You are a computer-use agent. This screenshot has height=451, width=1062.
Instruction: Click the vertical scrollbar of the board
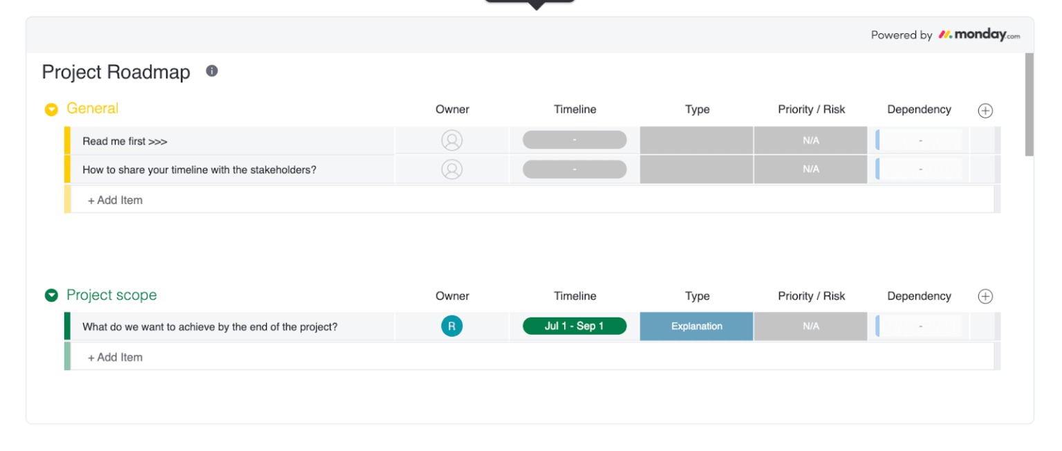pos(1029,104)
